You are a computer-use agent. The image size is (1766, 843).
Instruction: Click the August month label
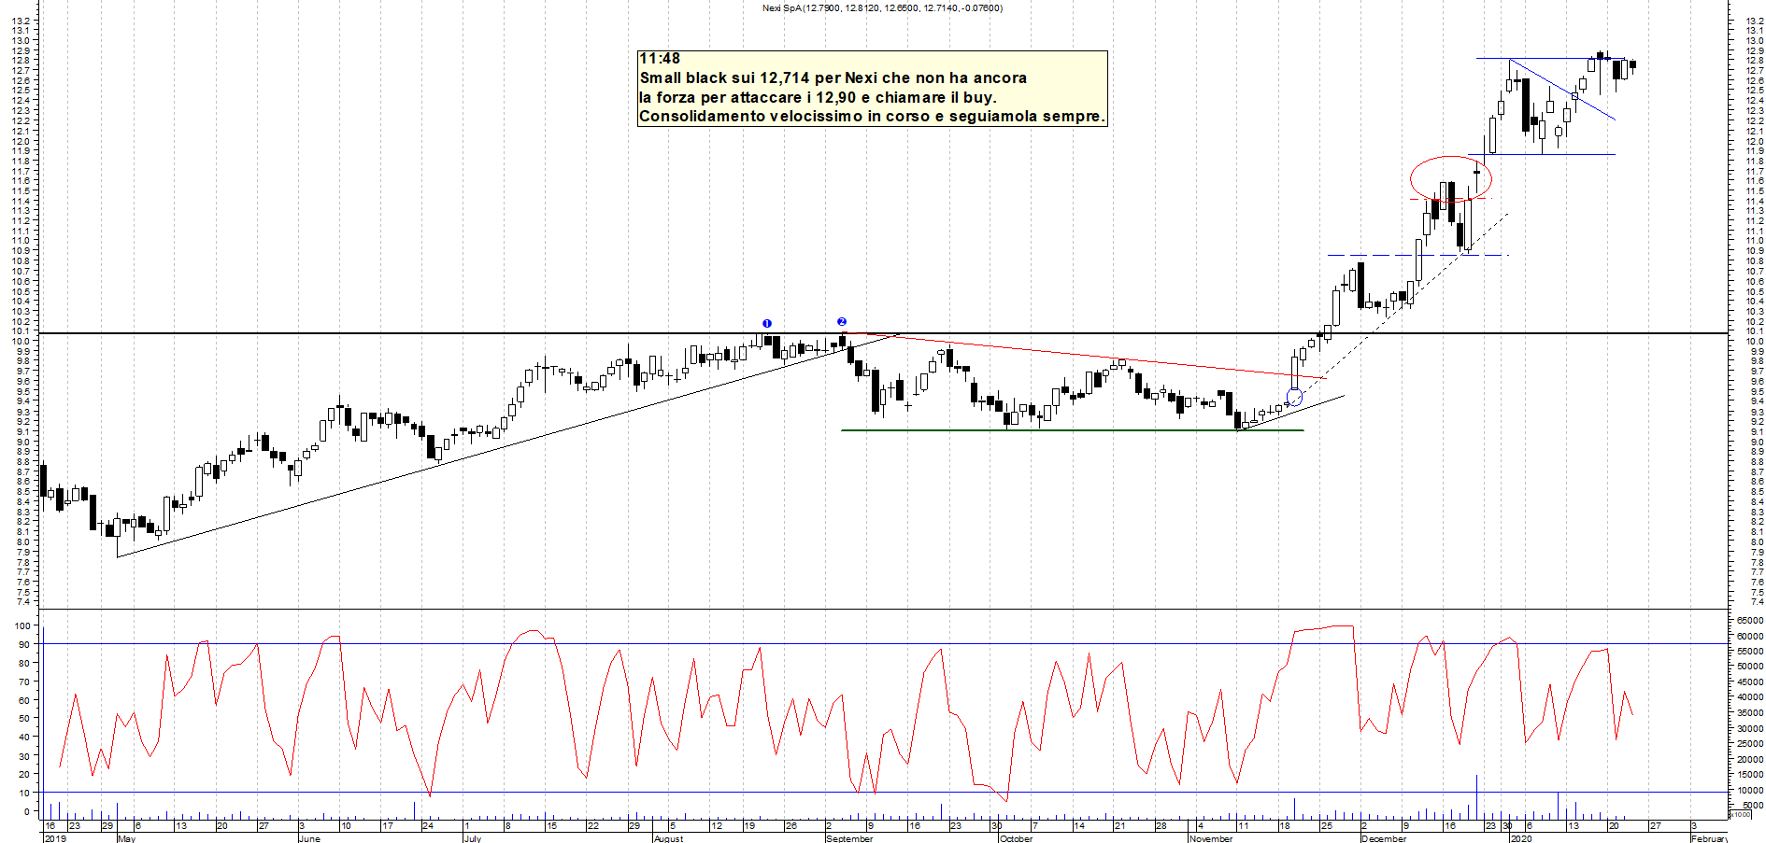tap(669, 838)
